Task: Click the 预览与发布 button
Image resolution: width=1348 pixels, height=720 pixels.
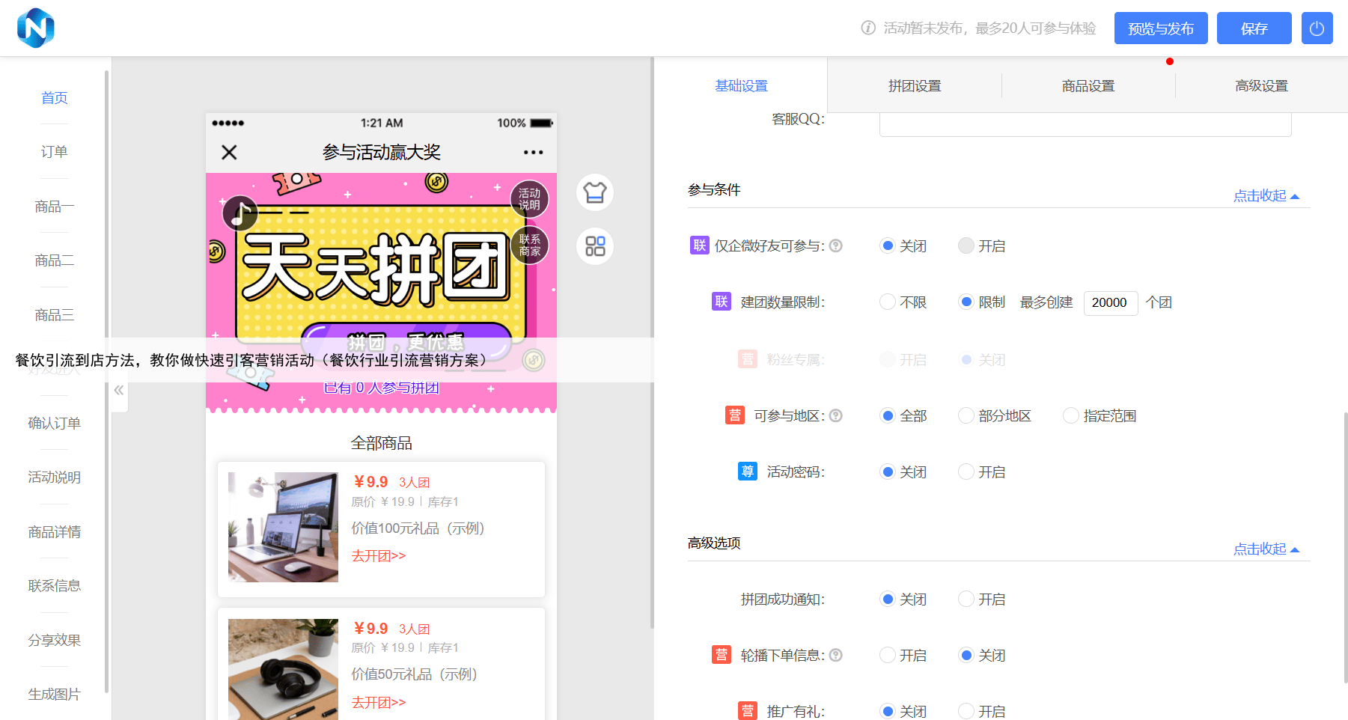Action: click(x=1160, y=28)
